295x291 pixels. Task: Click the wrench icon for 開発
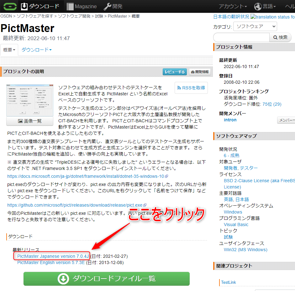108,7
